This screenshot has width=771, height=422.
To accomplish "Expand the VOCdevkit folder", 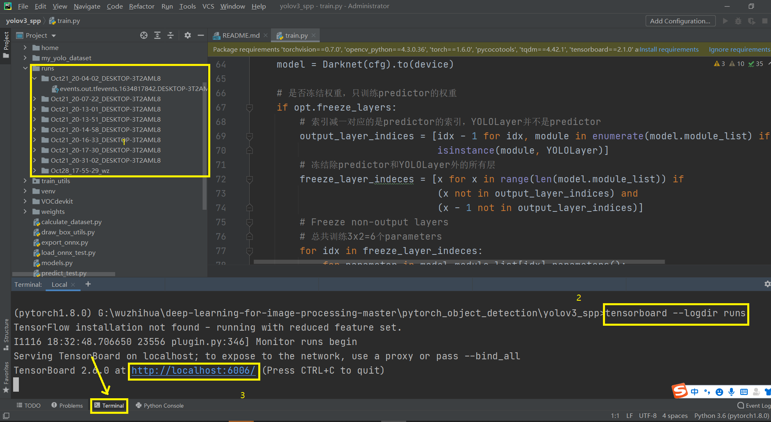I will pos(25,201).
